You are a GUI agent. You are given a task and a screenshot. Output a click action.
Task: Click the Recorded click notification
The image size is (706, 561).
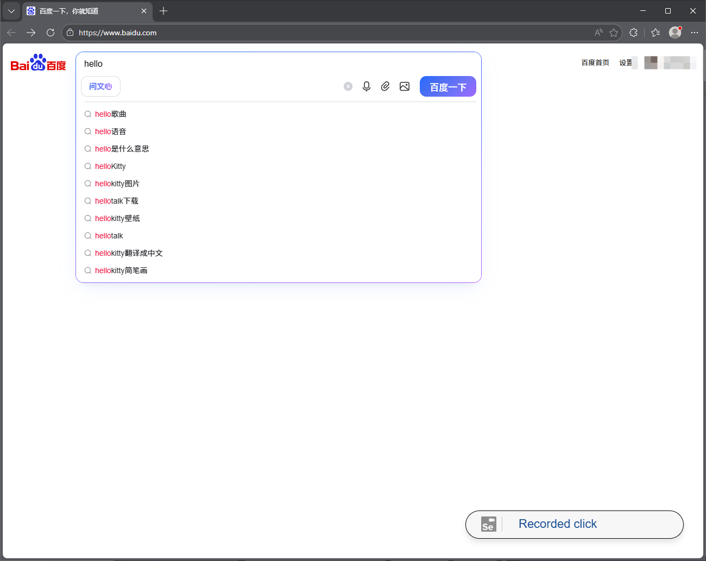(x=575, y=524)
